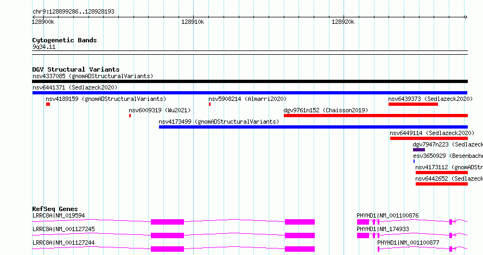Open gene label PHYHD1|NM_174933
The image size is (483, 255).
(383, 229)
